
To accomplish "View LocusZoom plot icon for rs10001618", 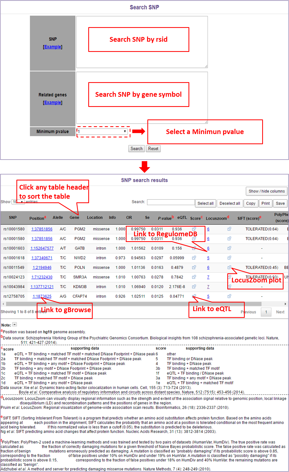I will (229, 258).
